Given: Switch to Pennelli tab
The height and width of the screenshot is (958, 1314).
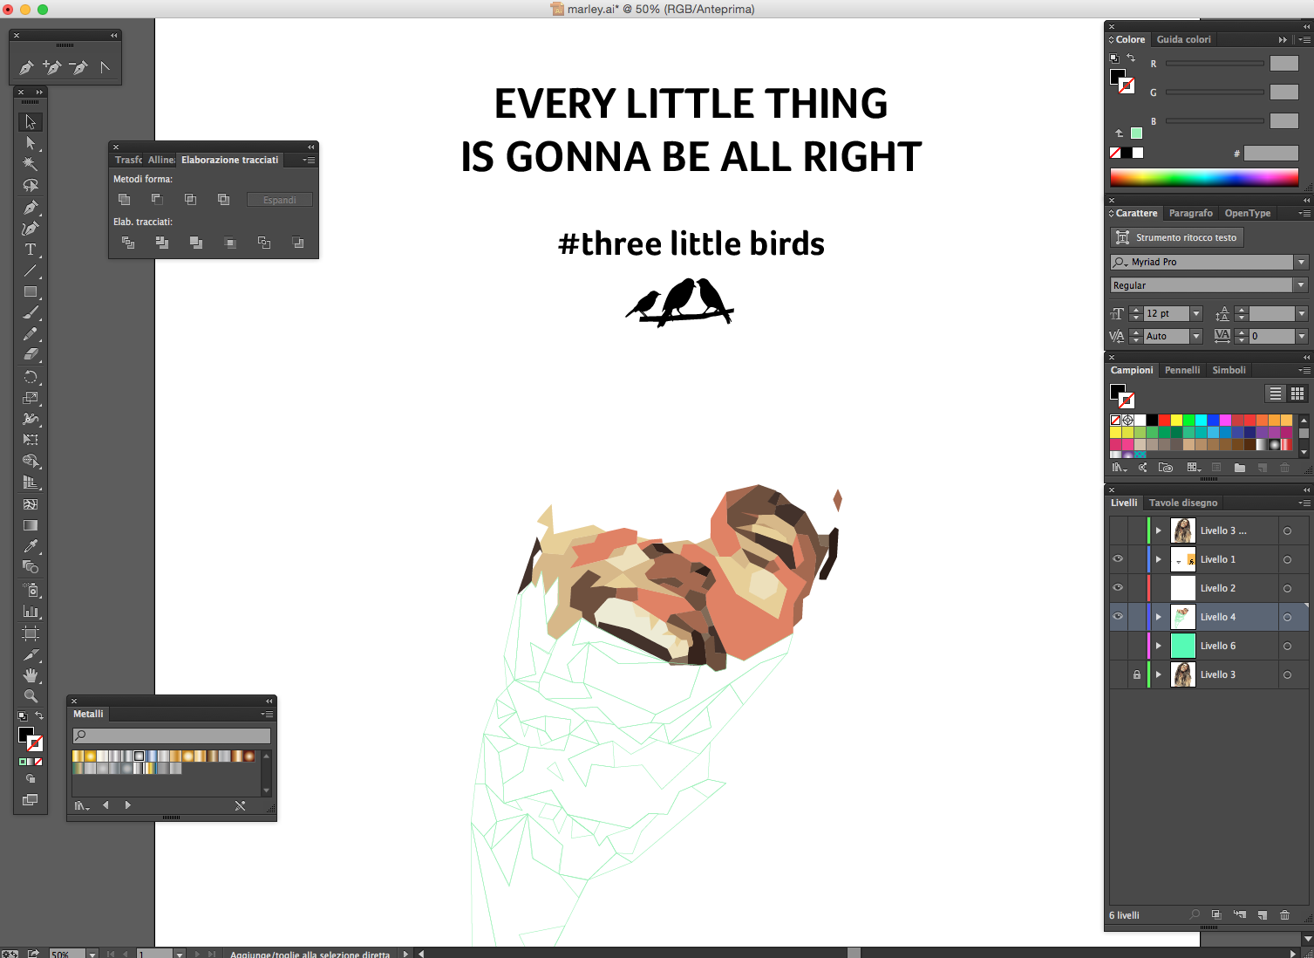Looking at the screenshot, I should 1182,370.
